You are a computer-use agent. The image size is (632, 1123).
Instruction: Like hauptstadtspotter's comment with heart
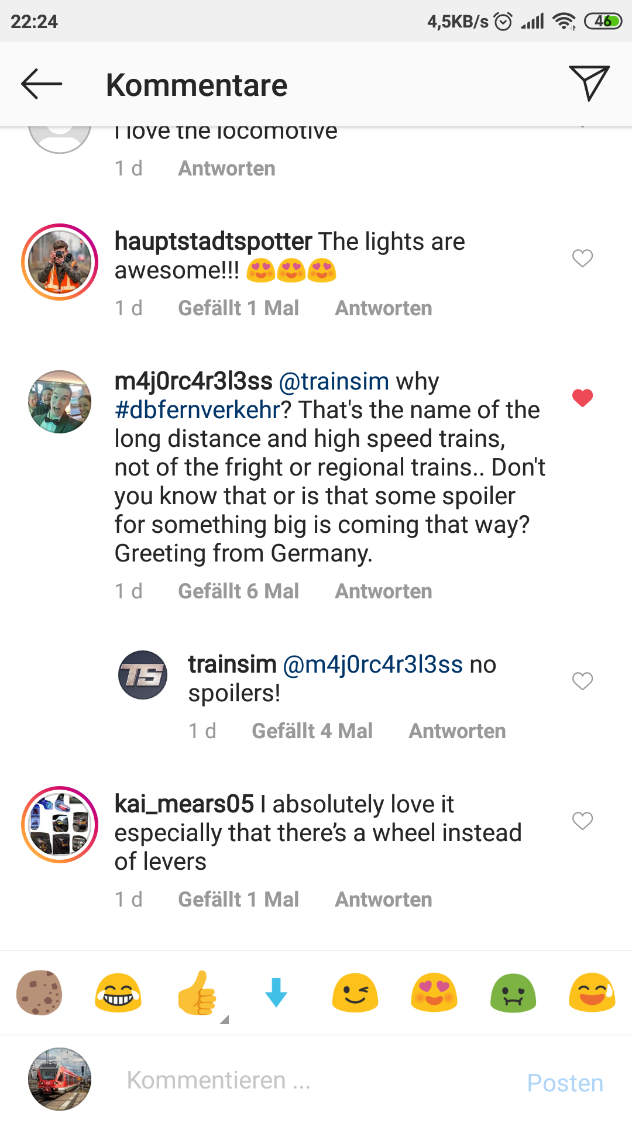point(582,258)
